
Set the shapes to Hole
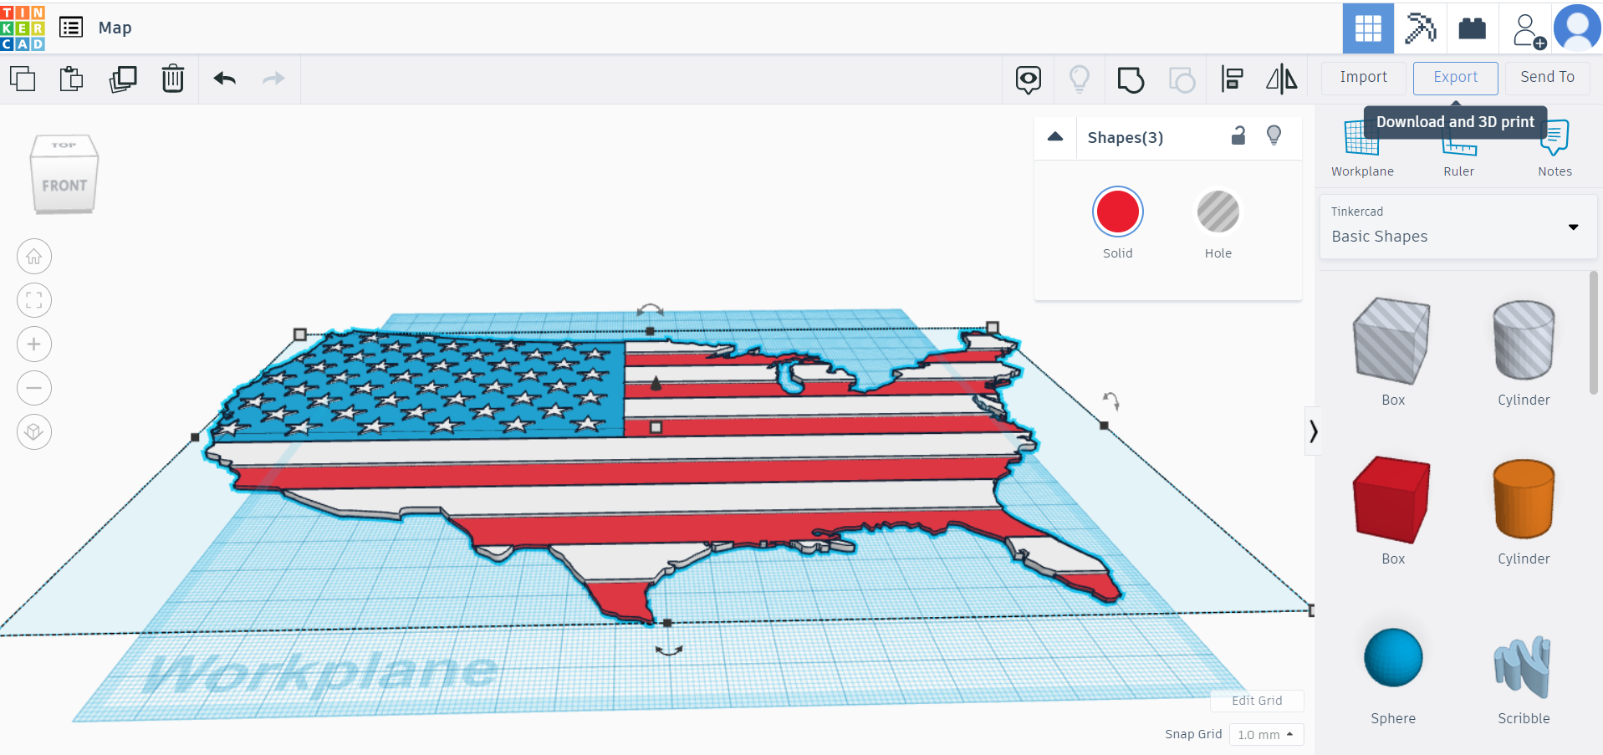point(1218,212)
